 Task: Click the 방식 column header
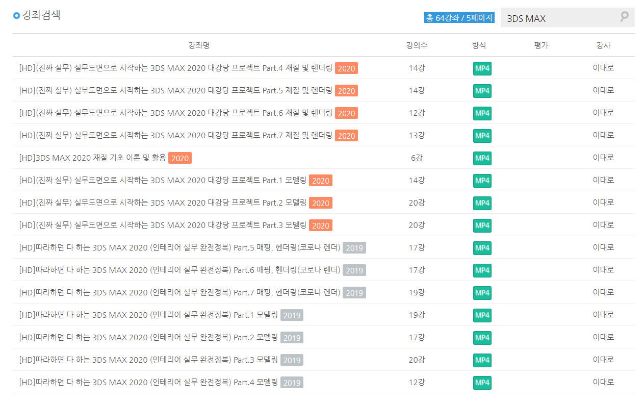pyautogui.click(x=479, y=45)
